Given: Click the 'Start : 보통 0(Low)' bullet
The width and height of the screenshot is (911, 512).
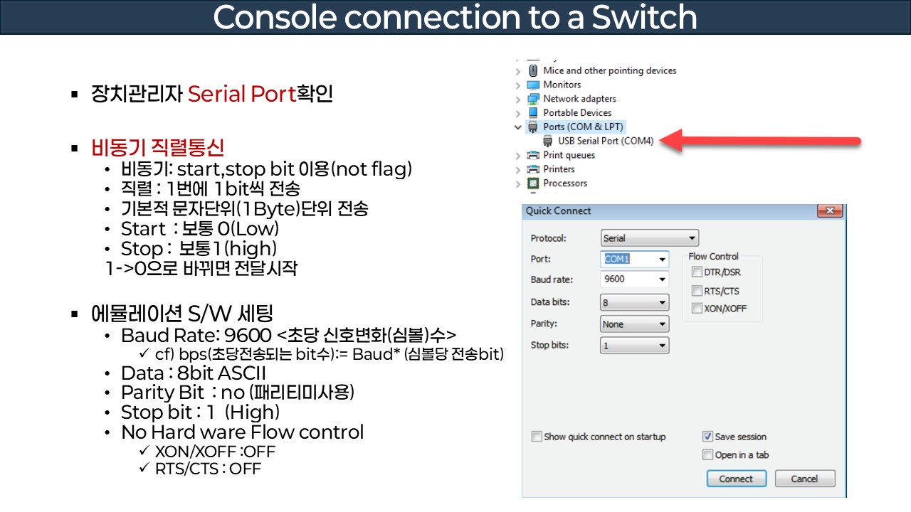Looking at the screenshot, I should pos(200,229).
